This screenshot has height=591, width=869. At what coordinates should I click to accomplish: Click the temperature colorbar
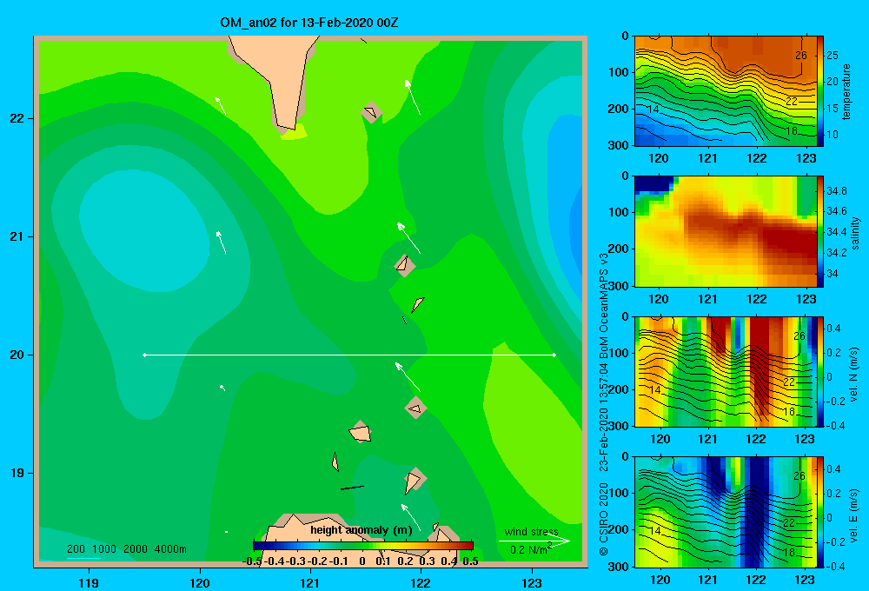(820, 91)
